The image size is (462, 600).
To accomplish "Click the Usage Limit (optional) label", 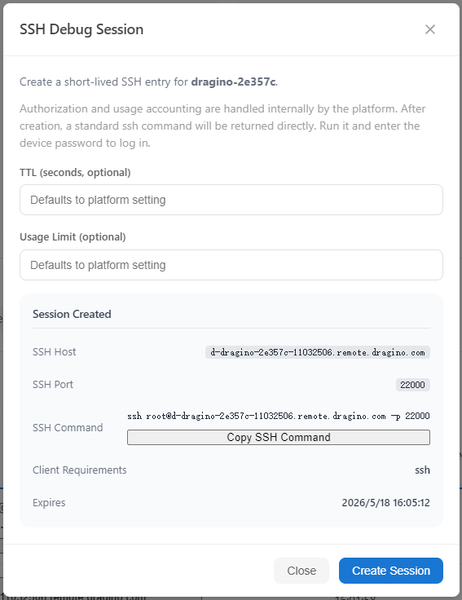I will point(73,237).
